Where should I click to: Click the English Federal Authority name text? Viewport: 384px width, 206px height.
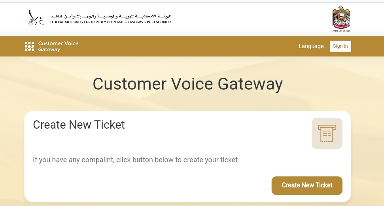(x=111, y=22)
